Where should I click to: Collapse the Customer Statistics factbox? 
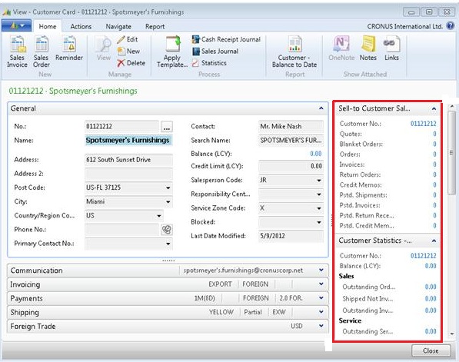(x=434, y=241)
